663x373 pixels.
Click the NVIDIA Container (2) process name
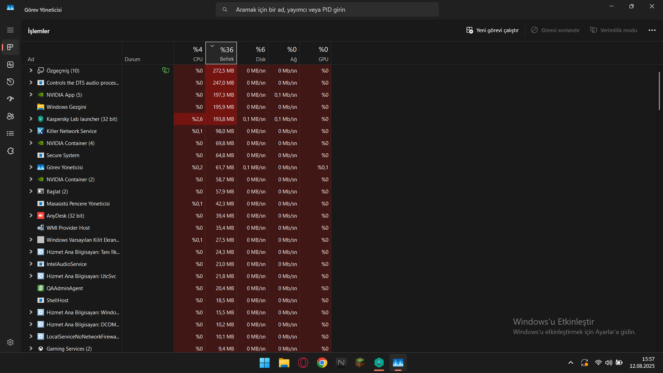coord(70,180)
